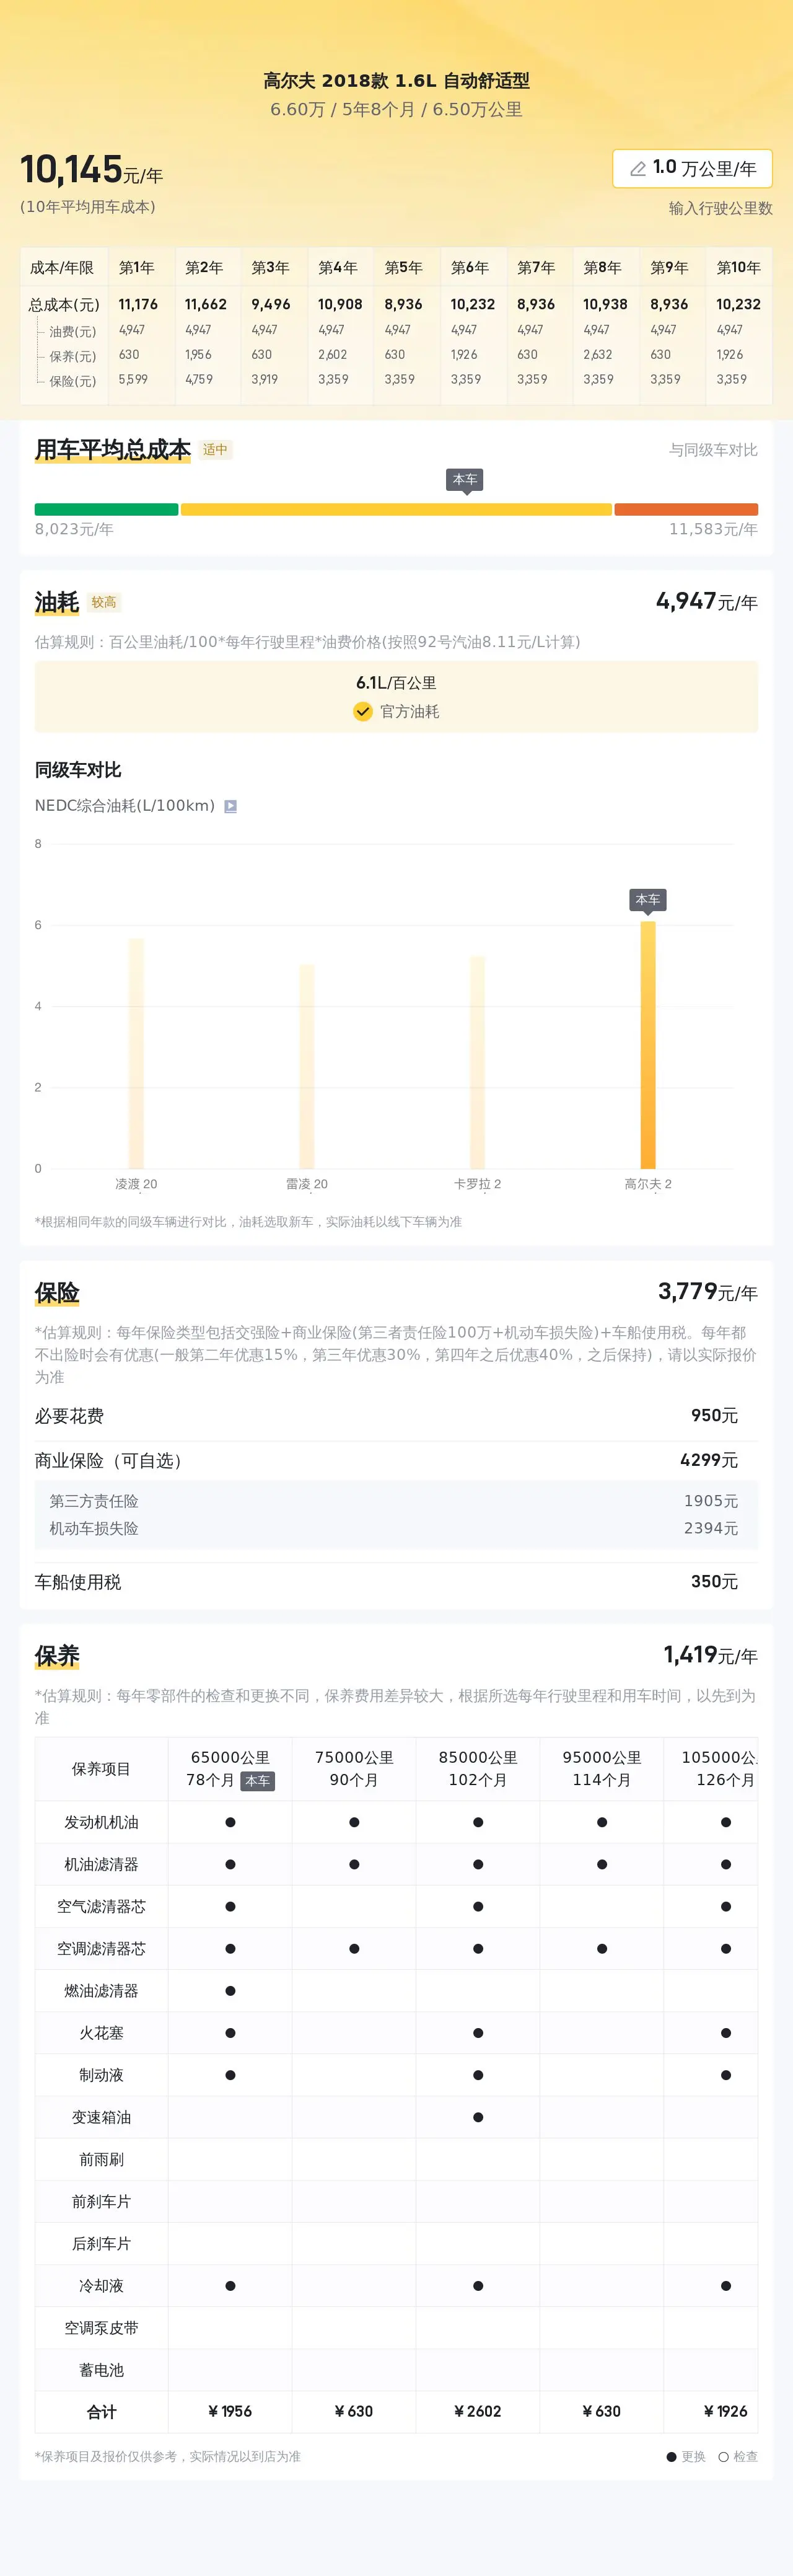Screen dimensions: 793x2576
Task: Expand the 商业保险（可自选） row
Action: click(396, 1460)
